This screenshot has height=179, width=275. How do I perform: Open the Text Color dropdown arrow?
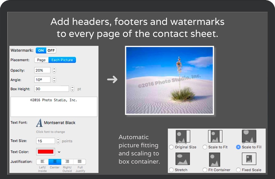(x=59, y=152)
